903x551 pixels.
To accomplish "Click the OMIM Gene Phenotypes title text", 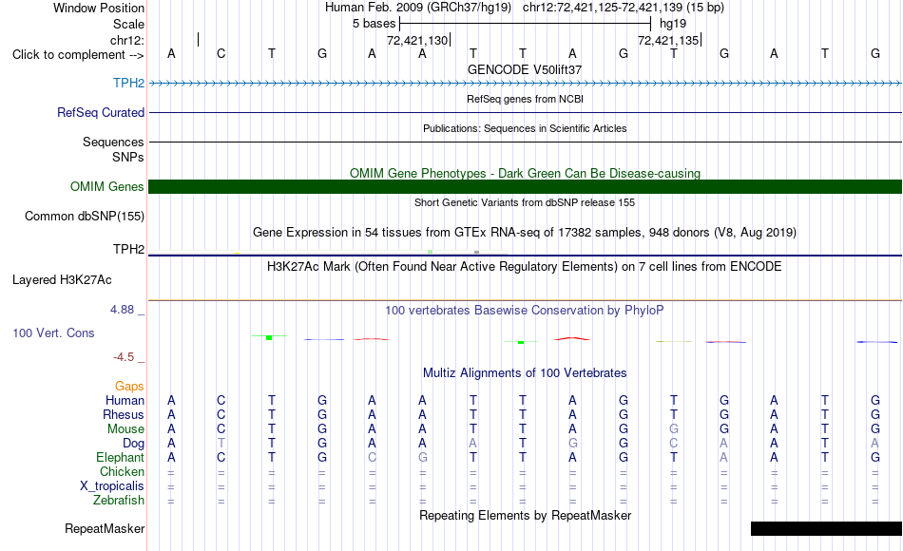I will pos(526,173).
